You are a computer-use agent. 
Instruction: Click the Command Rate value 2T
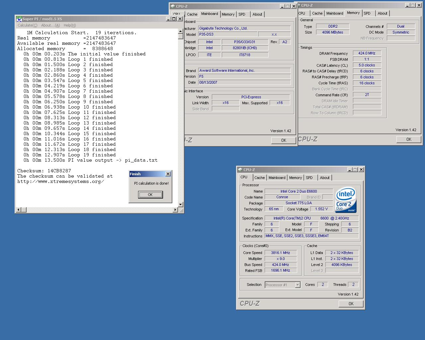point(367,95)
